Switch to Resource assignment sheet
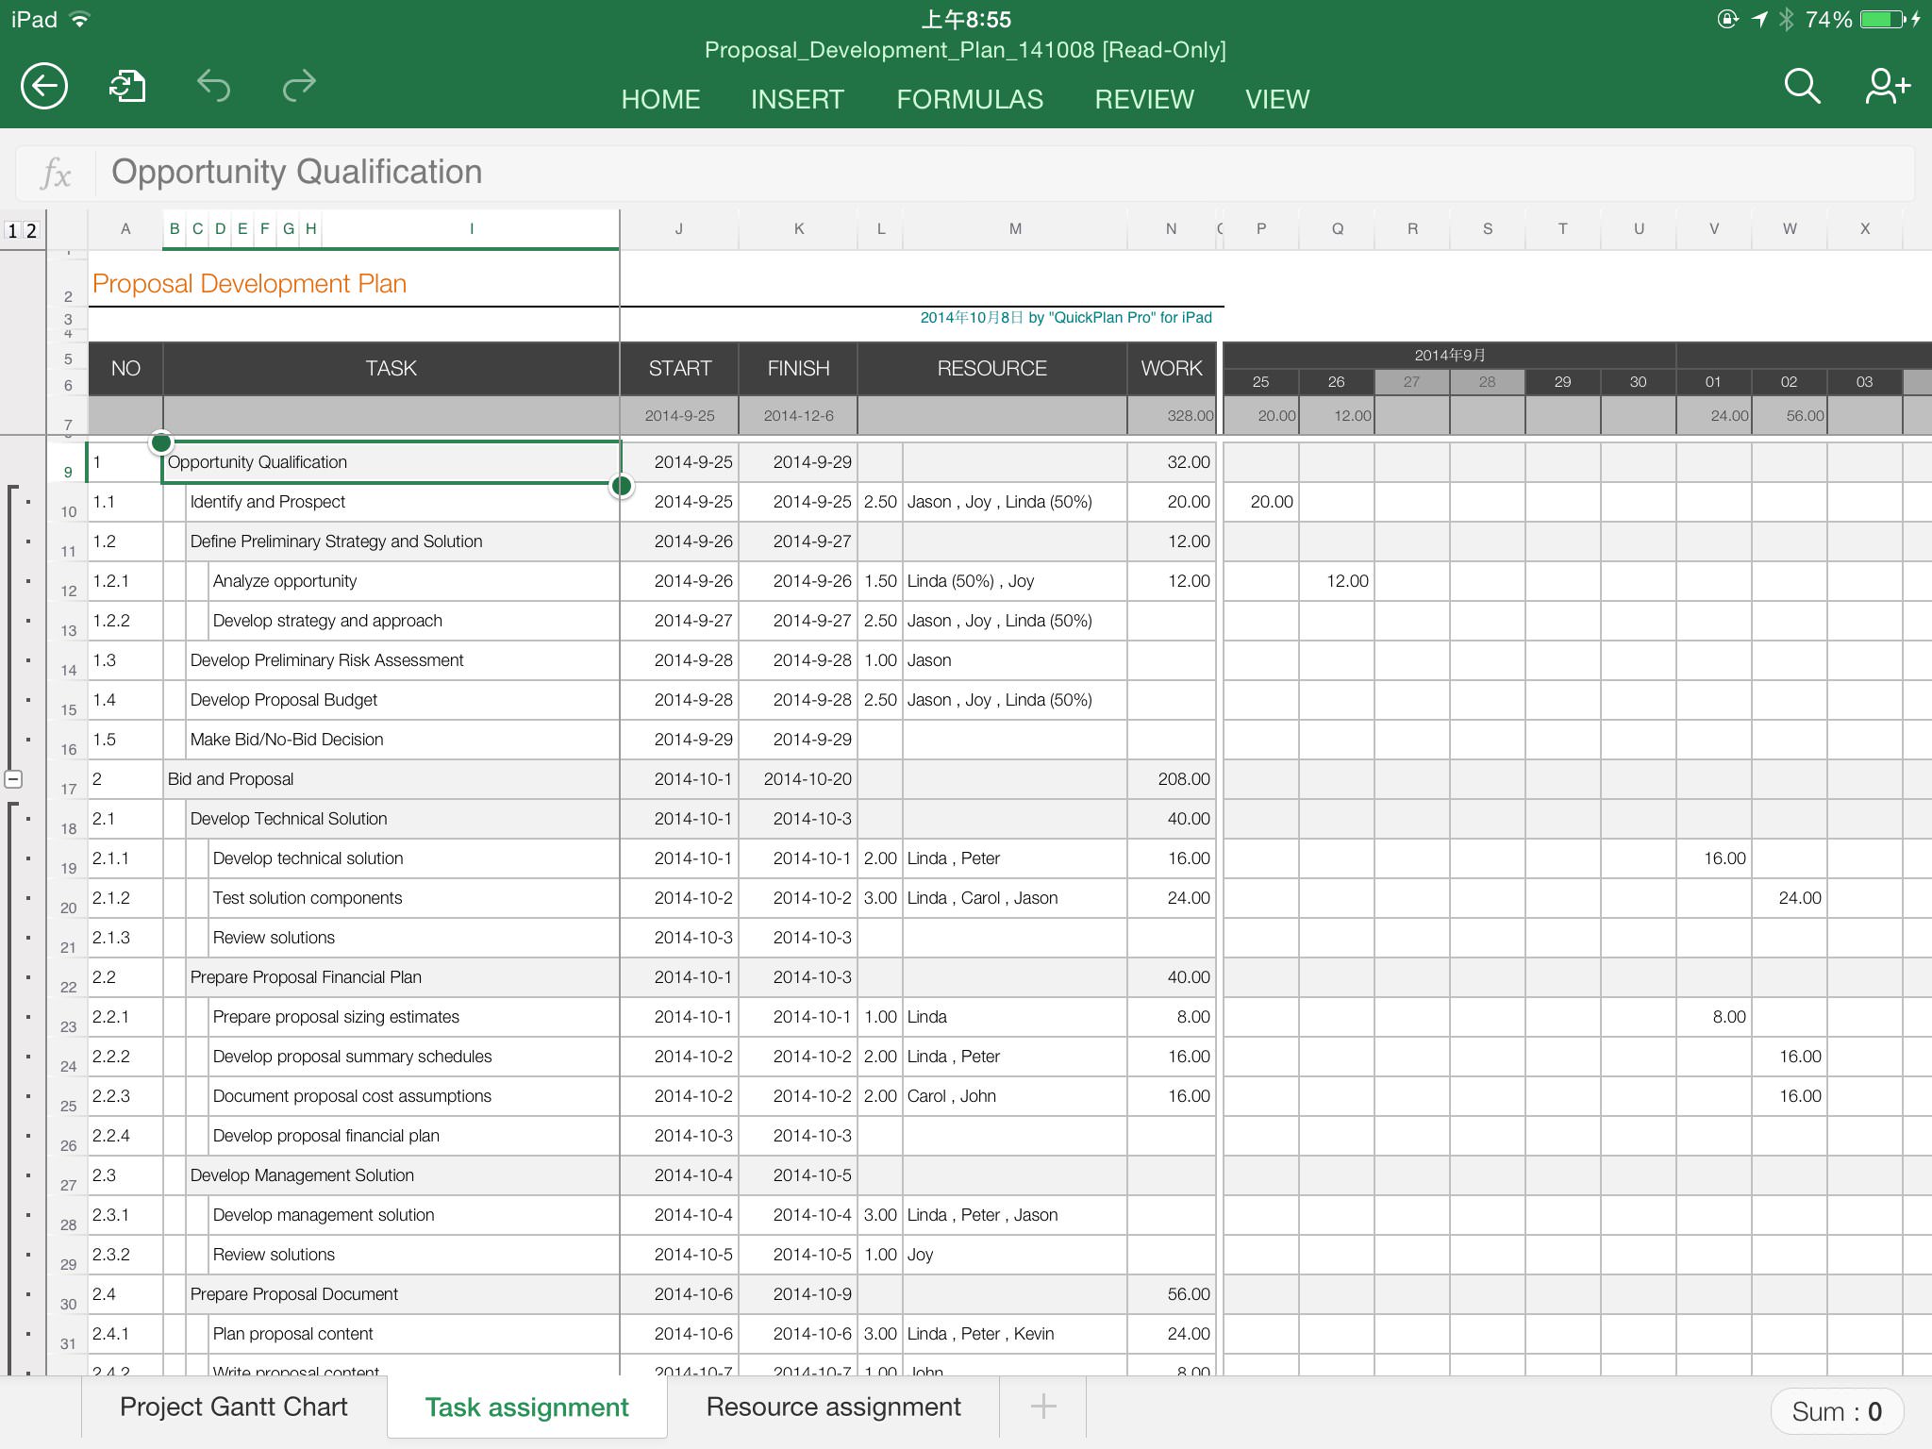Screen dimensions: 1932x1449 point(833,1407)
